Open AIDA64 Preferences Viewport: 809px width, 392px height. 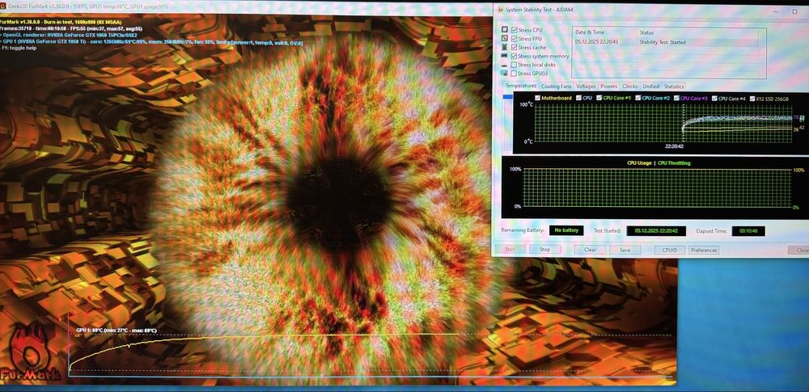coord(704,251)
